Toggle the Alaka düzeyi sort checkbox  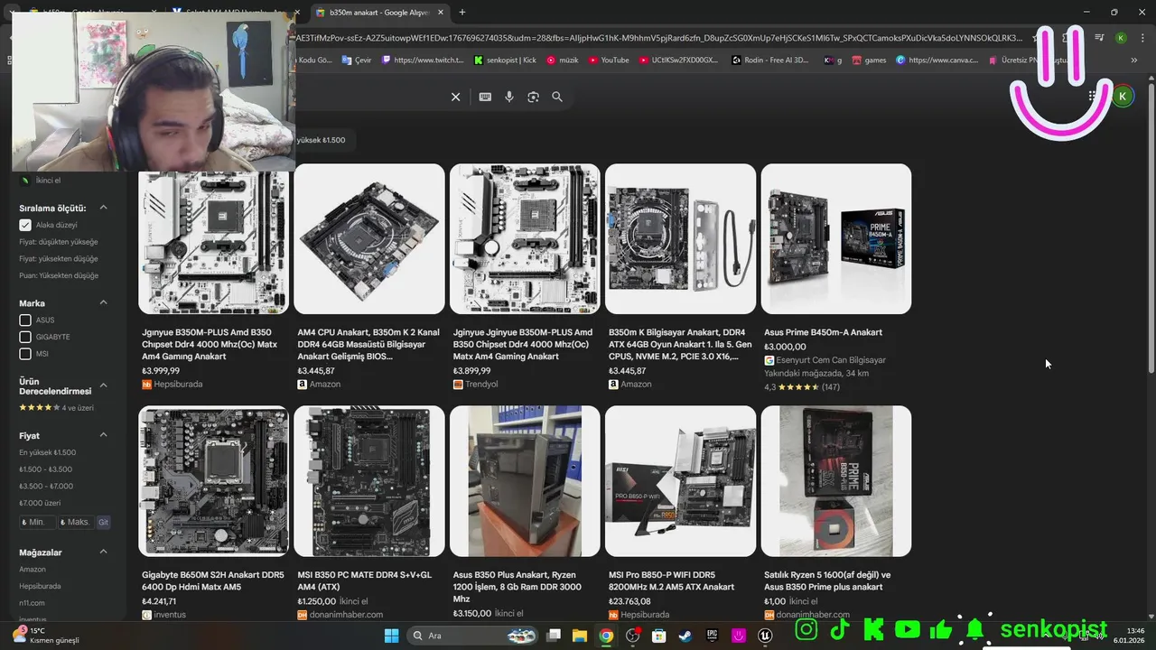tap(25, 225)
